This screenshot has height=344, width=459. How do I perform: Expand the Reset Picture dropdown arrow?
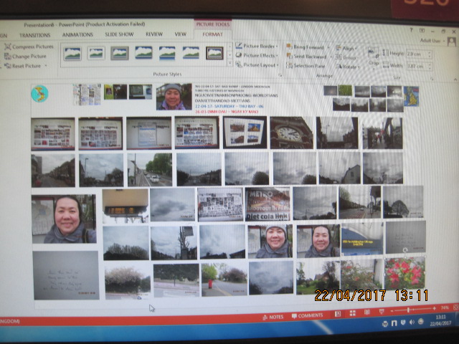click(x=46, y=66)
